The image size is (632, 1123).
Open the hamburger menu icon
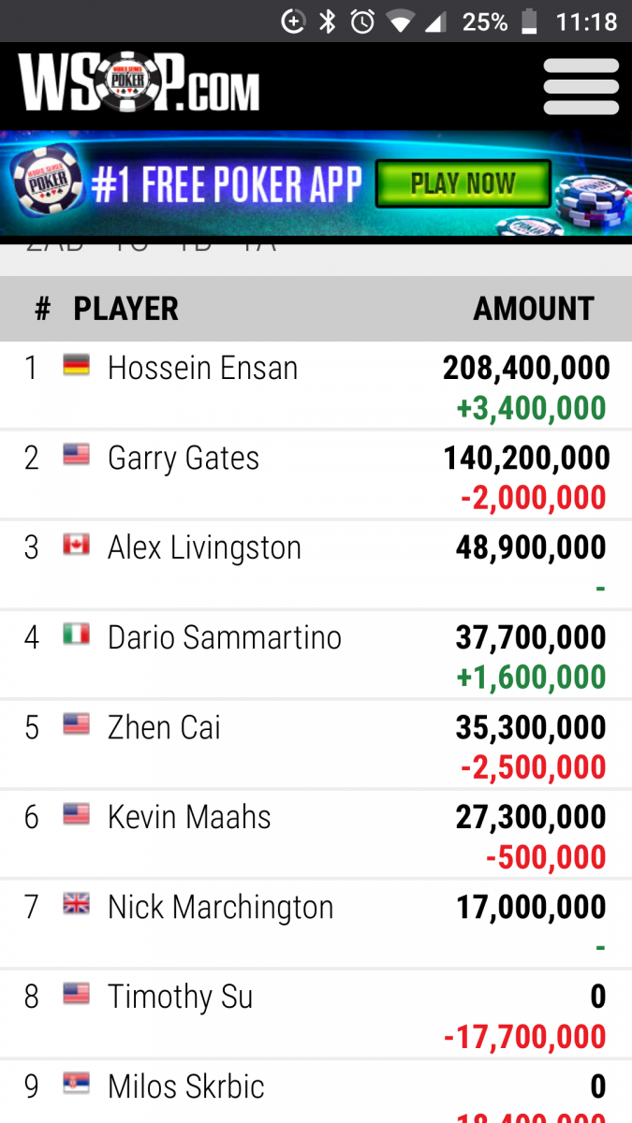(x=581, y=86)
